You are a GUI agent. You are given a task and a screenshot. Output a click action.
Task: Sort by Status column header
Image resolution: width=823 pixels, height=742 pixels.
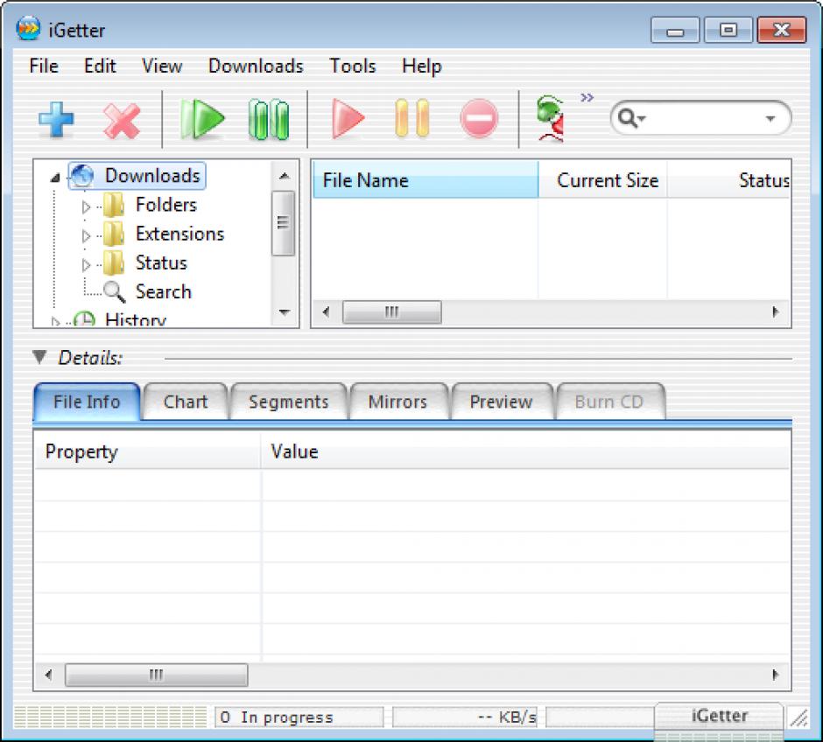pos(728,180)
